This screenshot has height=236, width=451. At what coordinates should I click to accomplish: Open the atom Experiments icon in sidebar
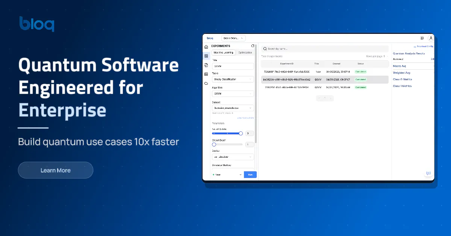coord(206,56)
